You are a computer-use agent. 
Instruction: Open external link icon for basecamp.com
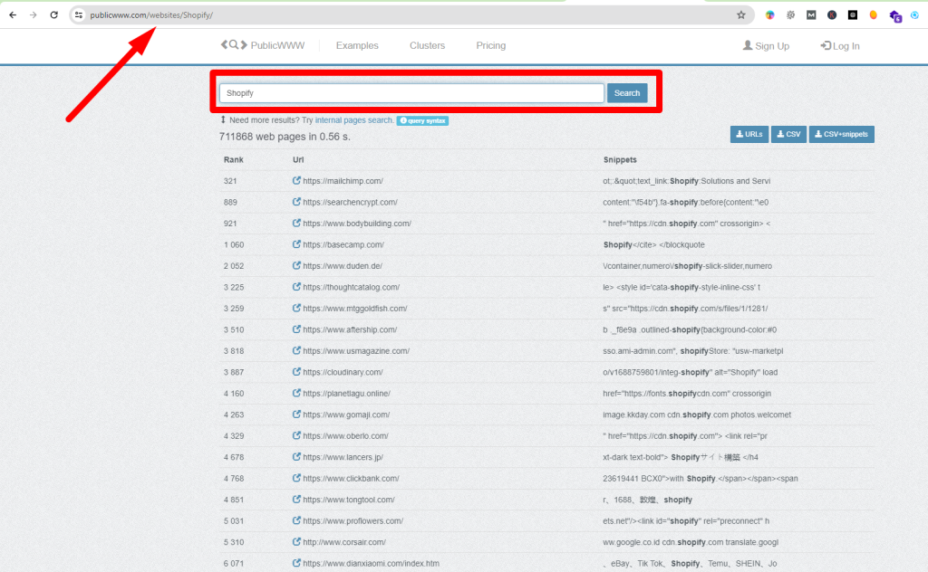(x=296, y=244)
